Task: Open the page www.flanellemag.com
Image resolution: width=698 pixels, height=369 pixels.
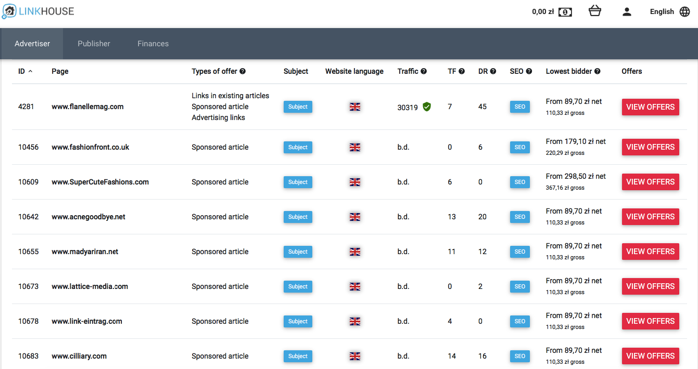Action: [87, 107]
